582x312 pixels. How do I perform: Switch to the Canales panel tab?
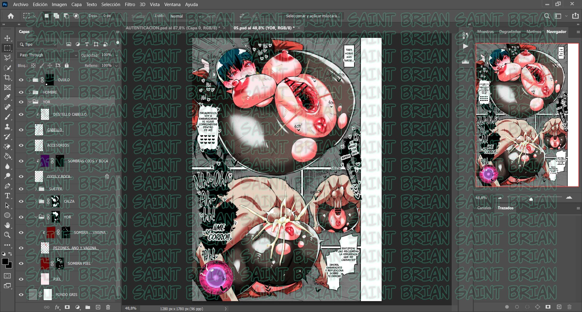tap(484, 208)
